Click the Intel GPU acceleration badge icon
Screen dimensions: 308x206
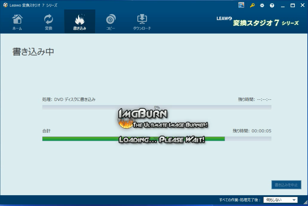241,5
